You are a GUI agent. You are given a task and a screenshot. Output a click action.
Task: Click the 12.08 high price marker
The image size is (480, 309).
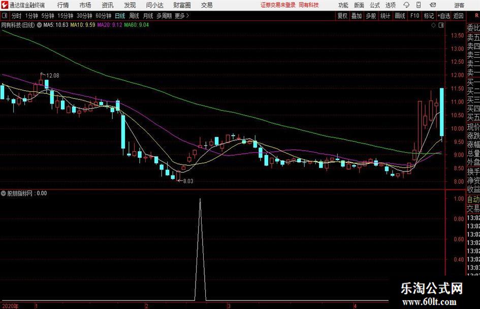click(x=53, y=76)
